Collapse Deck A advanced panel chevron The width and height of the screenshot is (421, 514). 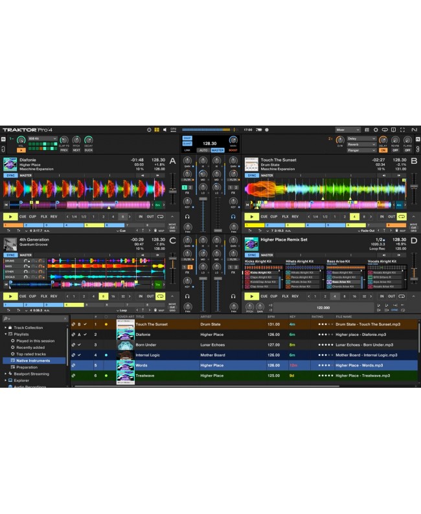click(x=172, y=217)
